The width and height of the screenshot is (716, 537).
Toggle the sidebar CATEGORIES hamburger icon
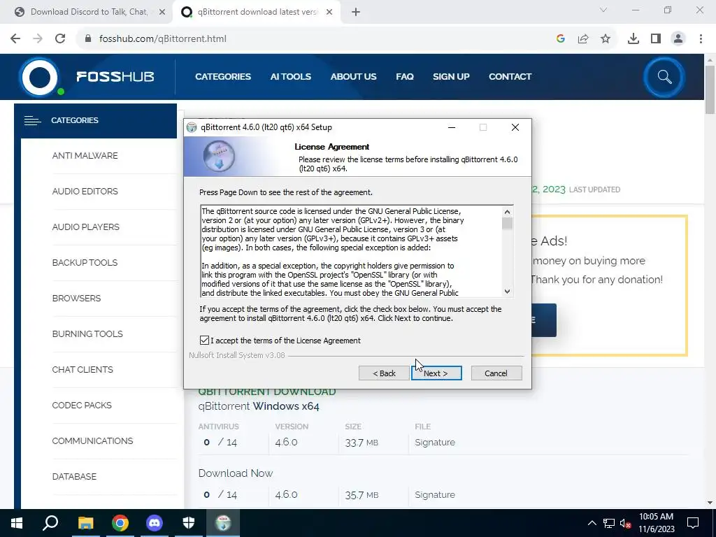32,120
